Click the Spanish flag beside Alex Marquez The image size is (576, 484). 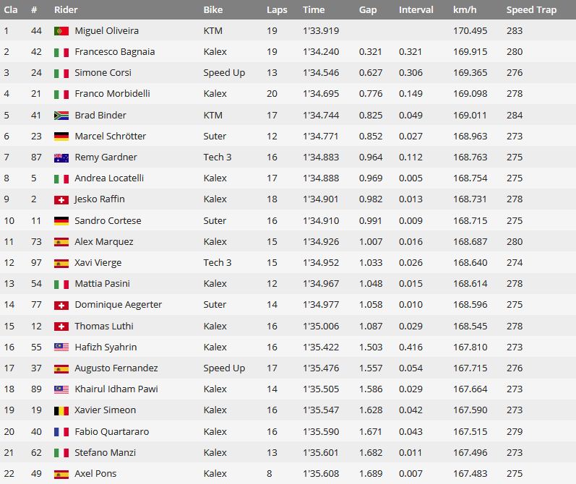pyautogui.click(x=61, y=242)
